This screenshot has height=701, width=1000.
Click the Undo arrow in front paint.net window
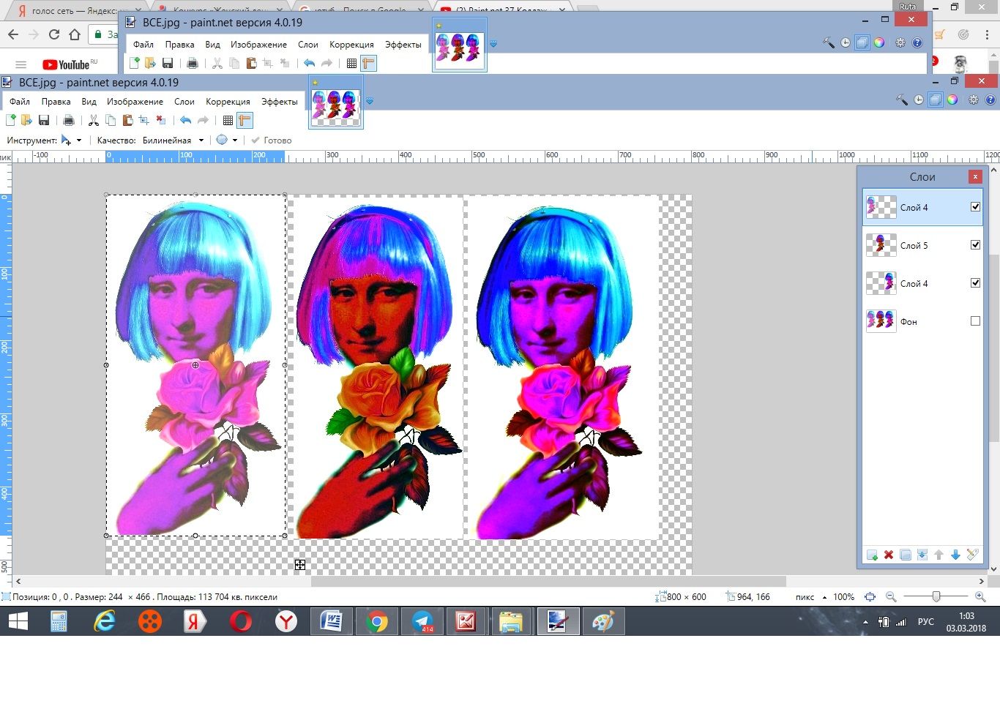pos(186,120)
